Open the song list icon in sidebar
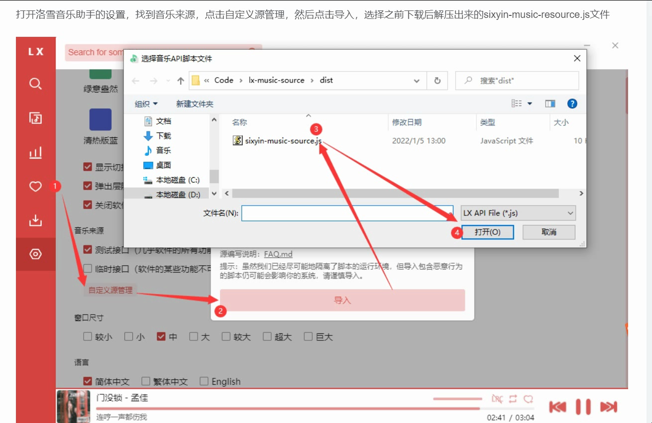The image size is (652, 423). [x=35, y=118]
